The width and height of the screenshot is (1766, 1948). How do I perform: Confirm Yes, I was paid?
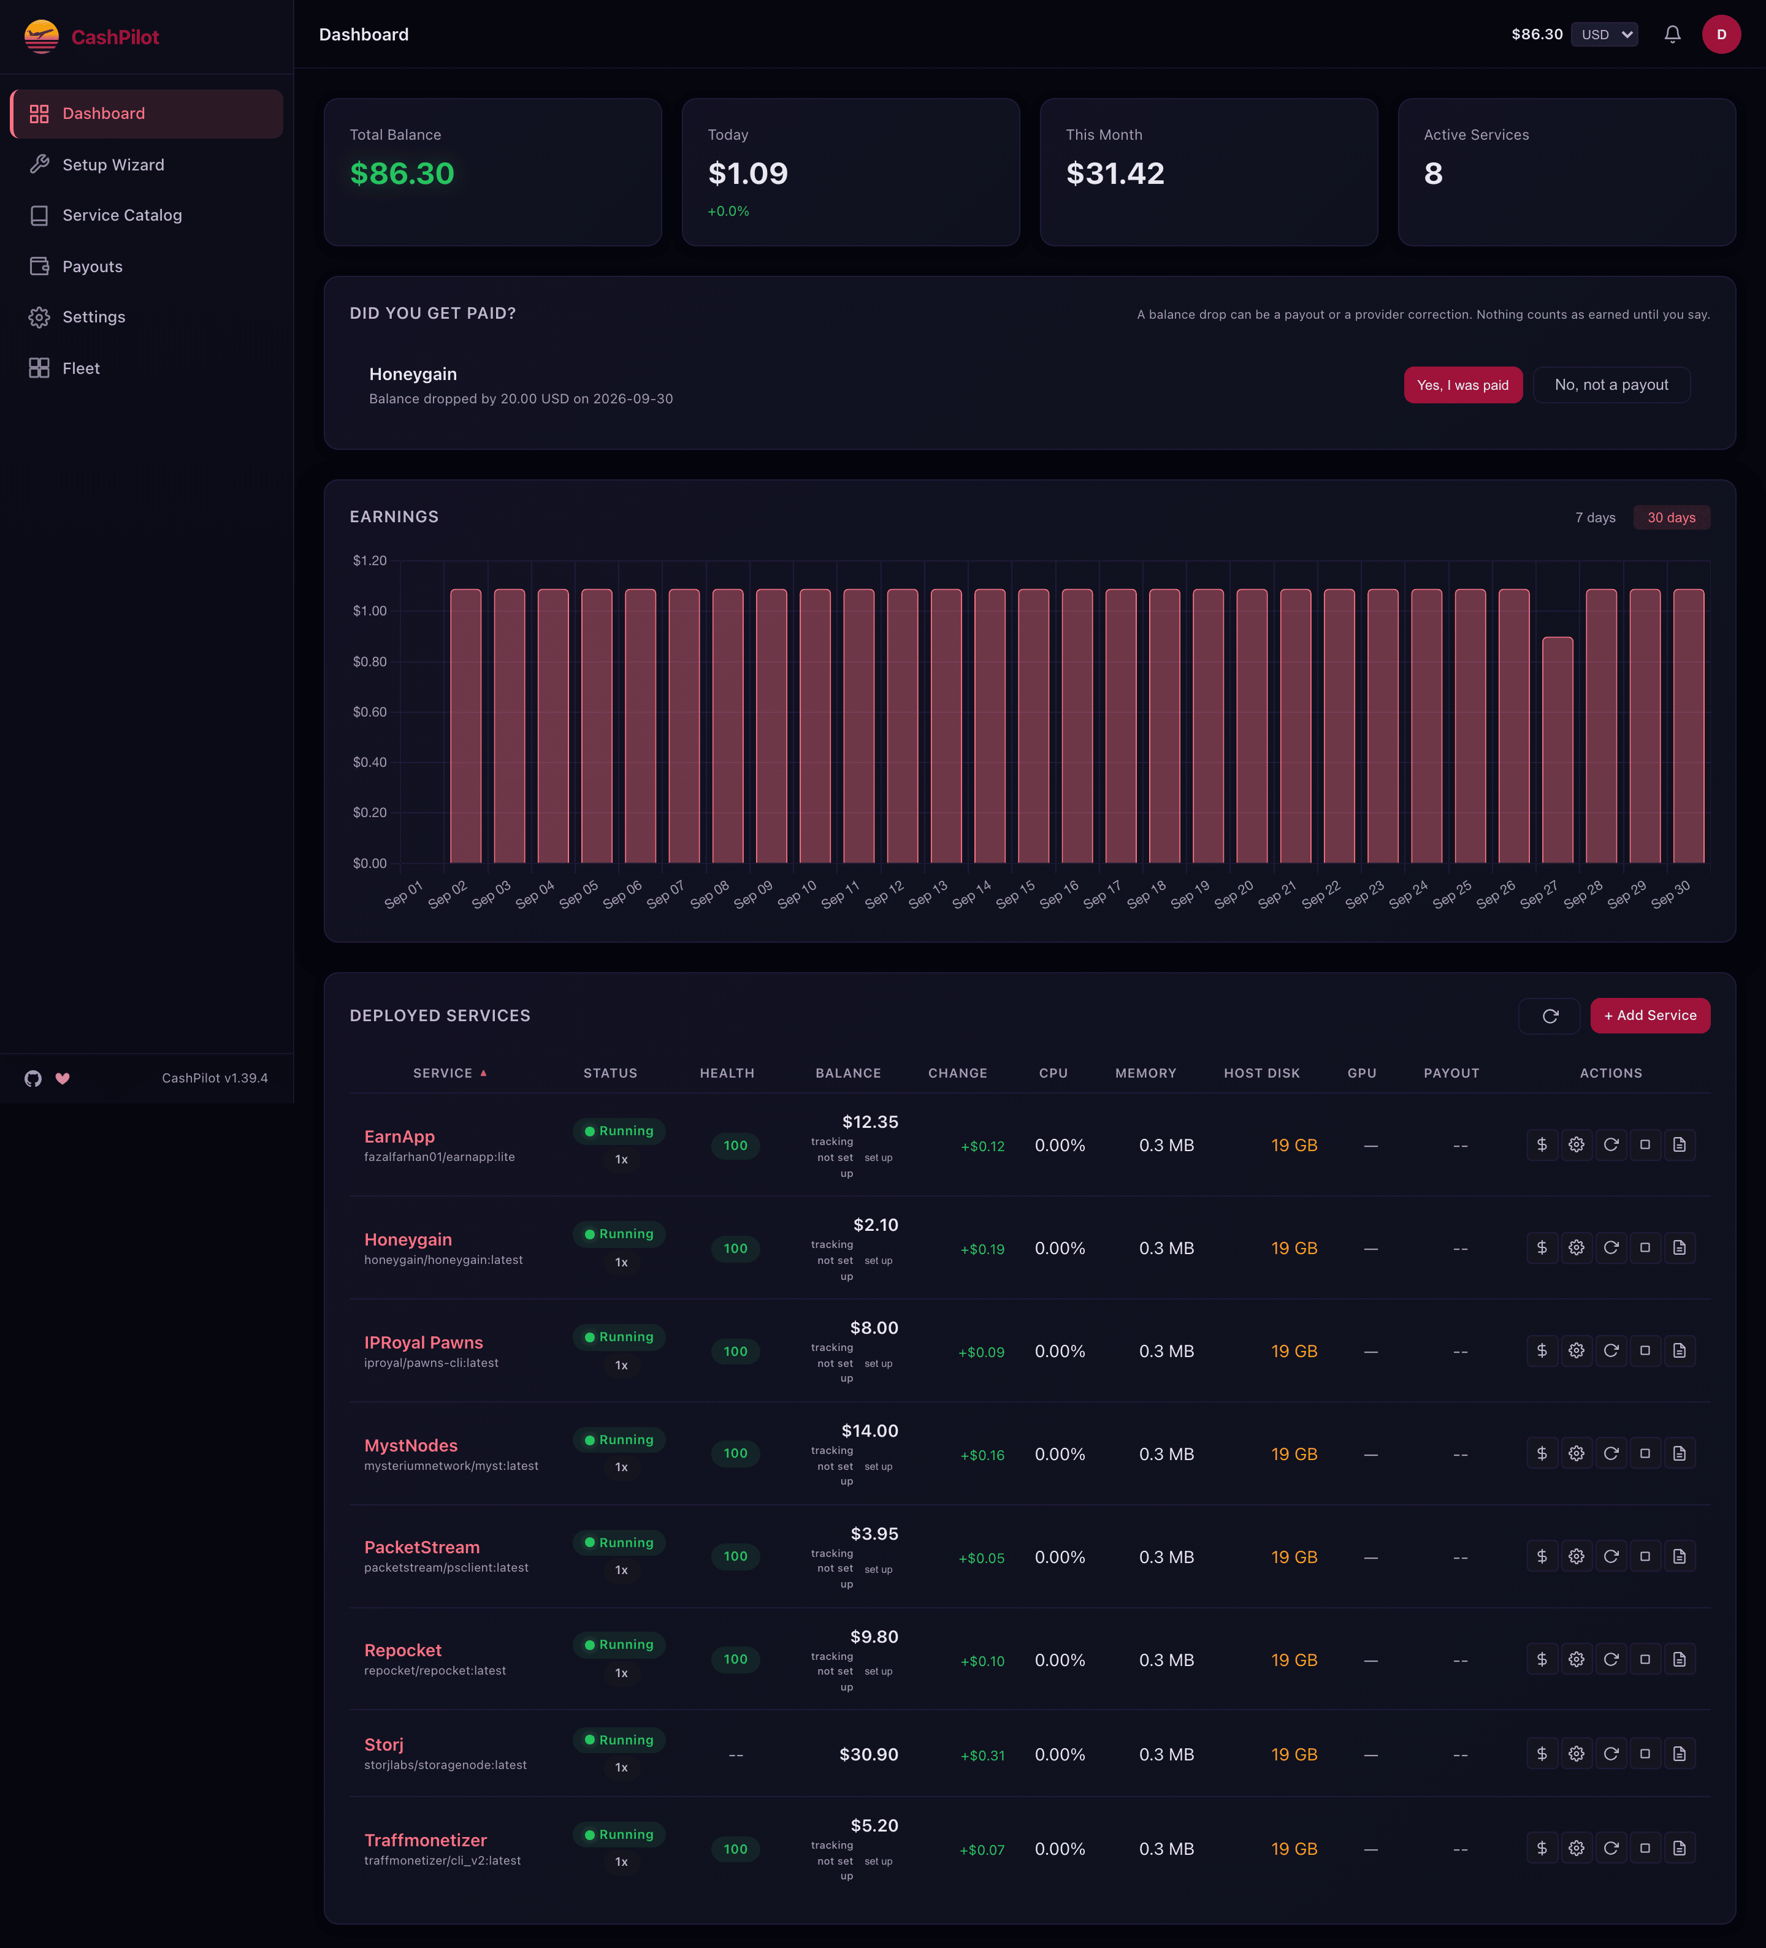coord(1462,384)
